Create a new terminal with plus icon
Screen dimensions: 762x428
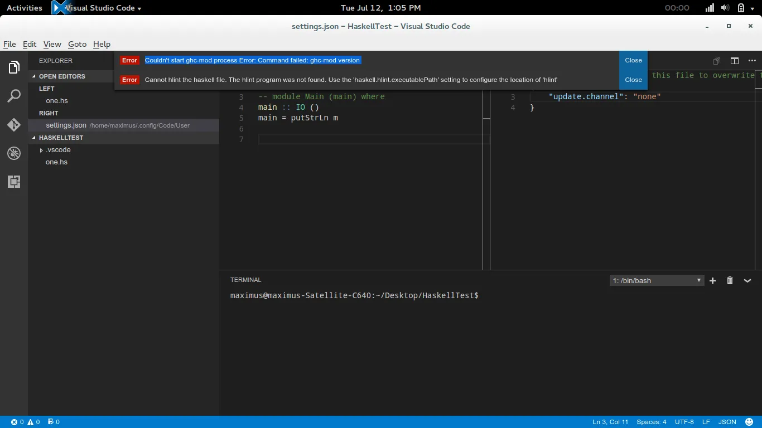click(x=712, y=281)
